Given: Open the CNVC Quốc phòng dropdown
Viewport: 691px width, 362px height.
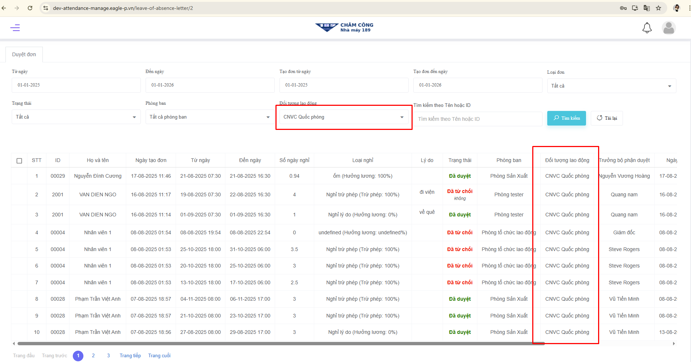Looking at the screenshot, I should [x=343, y=117].
